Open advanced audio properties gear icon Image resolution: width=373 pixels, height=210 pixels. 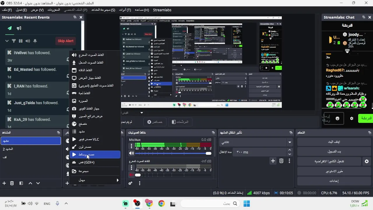point(130,183)
